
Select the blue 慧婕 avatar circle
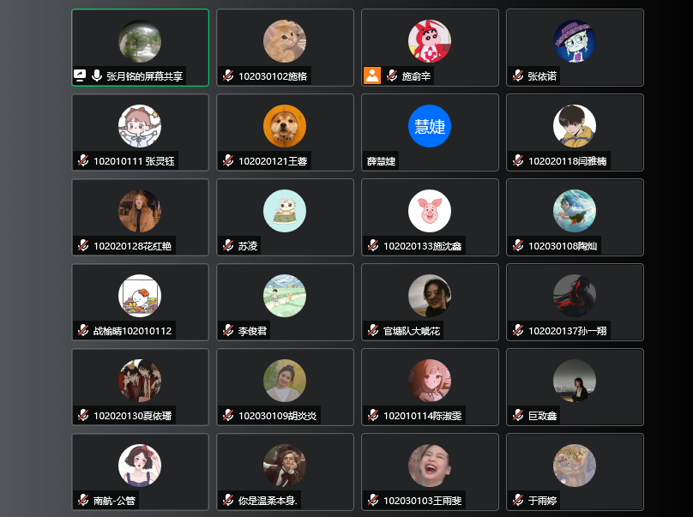430,126
